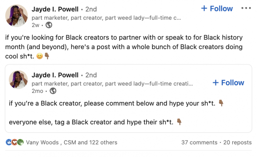
Task: View the 37 comments
Action: point(199,143)
